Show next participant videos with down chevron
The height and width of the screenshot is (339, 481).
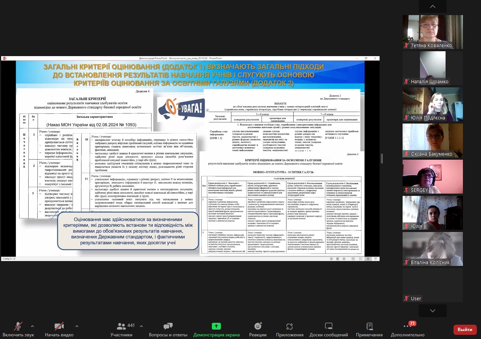point(433,311)
